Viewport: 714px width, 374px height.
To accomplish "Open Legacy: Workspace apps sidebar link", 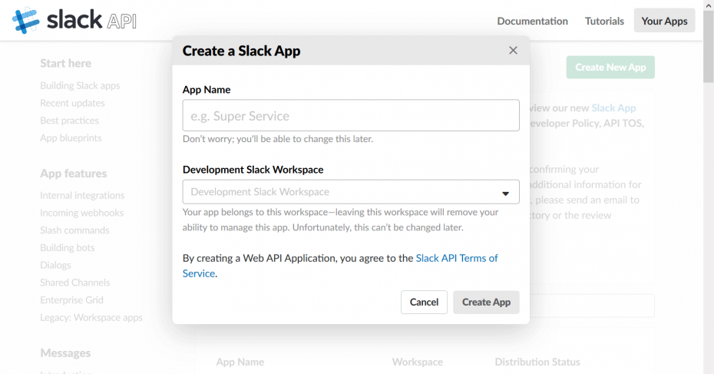I will (91, 317).
